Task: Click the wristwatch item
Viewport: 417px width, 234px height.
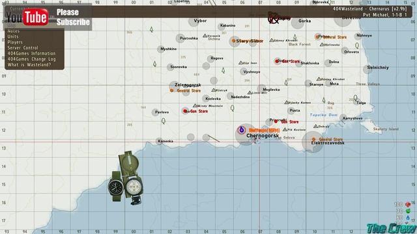Action: [x=116, y=187]
